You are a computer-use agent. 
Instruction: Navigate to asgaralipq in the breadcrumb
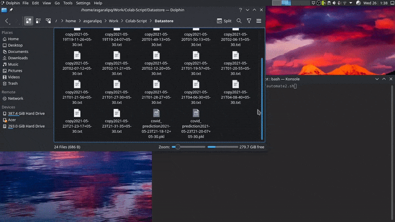click(x=92, y=21)
